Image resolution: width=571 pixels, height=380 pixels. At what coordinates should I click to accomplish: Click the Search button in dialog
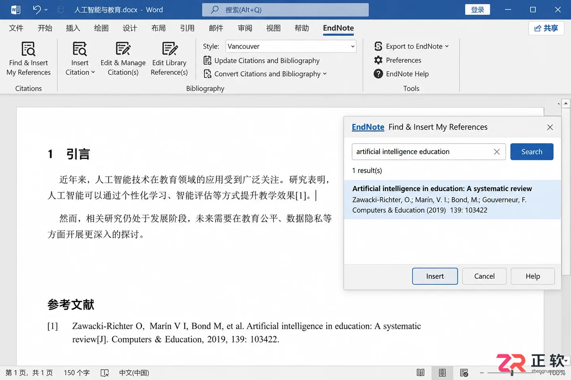click(x=532, y=152)
